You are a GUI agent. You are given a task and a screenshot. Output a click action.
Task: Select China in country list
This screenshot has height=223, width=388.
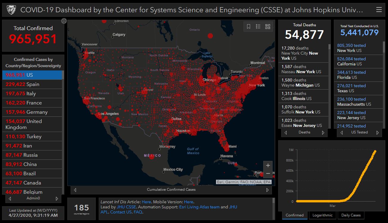[32, 164]
